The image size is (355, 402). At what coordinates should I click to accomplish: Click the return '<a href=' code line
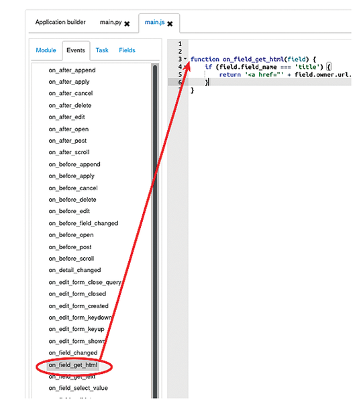(285, 75)
